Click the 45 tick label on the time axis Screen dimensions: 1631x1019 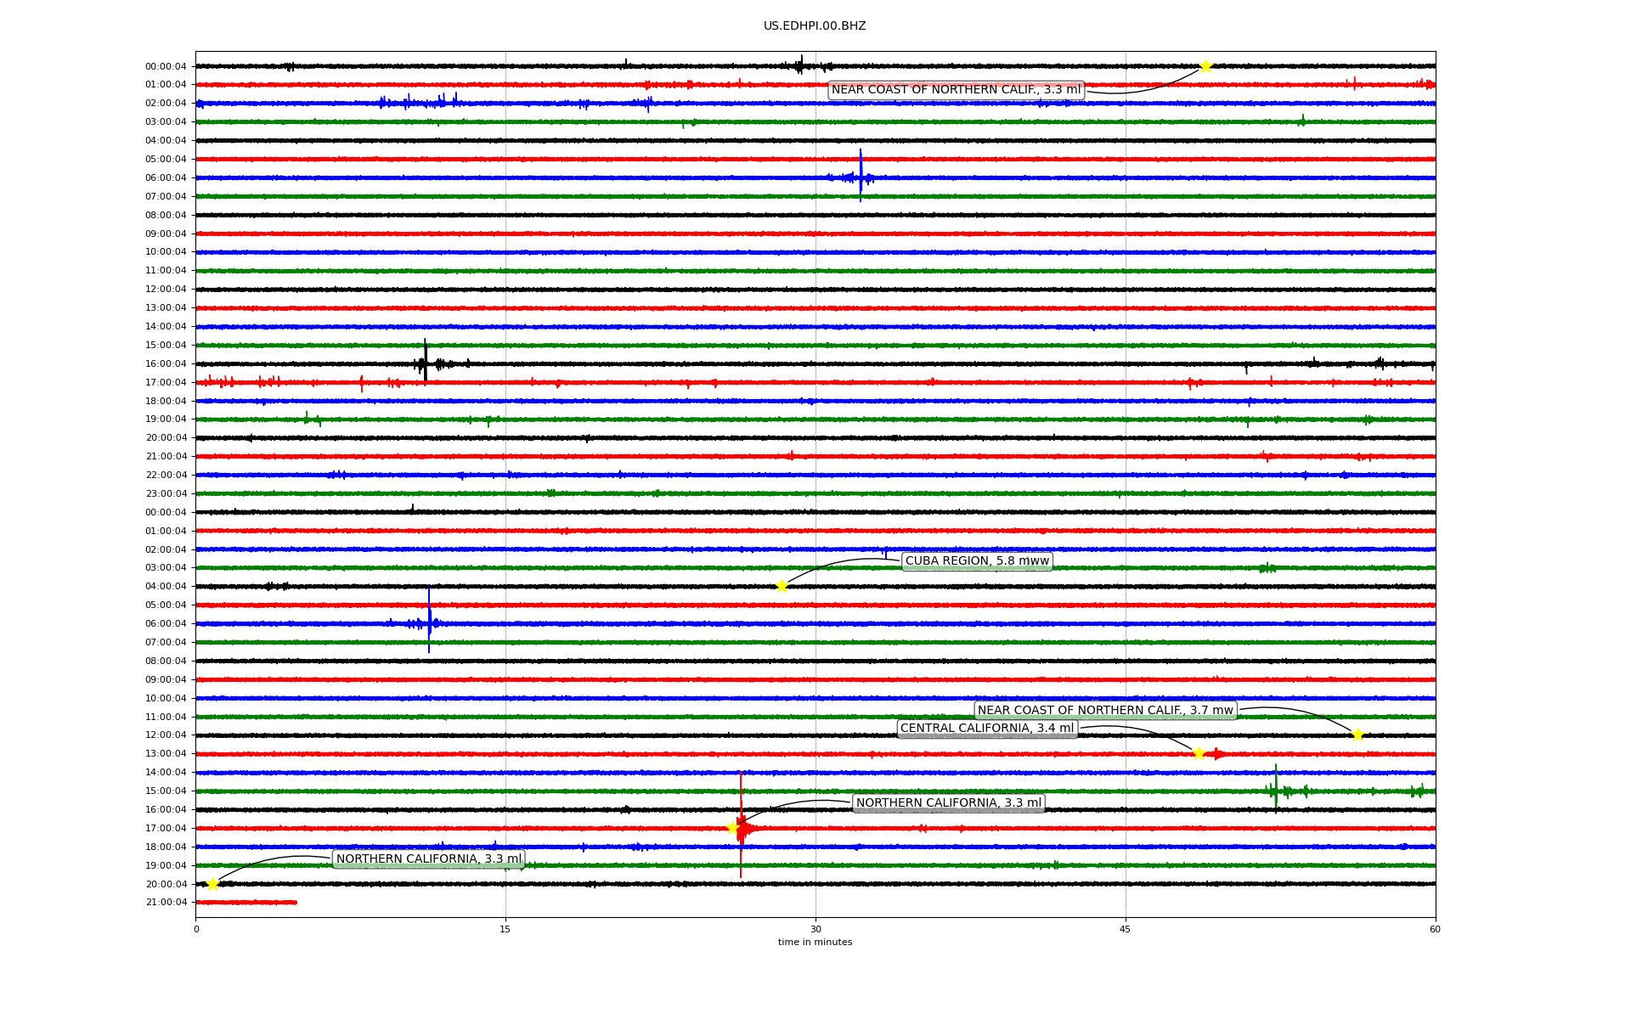[x=1126, y=929]
